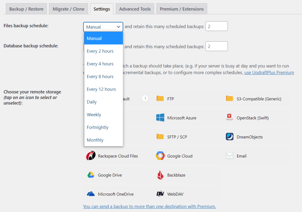Select the OpenStack (Swift) icon
Viewport: 302px width, 212px height.
[x=229, y=117]
